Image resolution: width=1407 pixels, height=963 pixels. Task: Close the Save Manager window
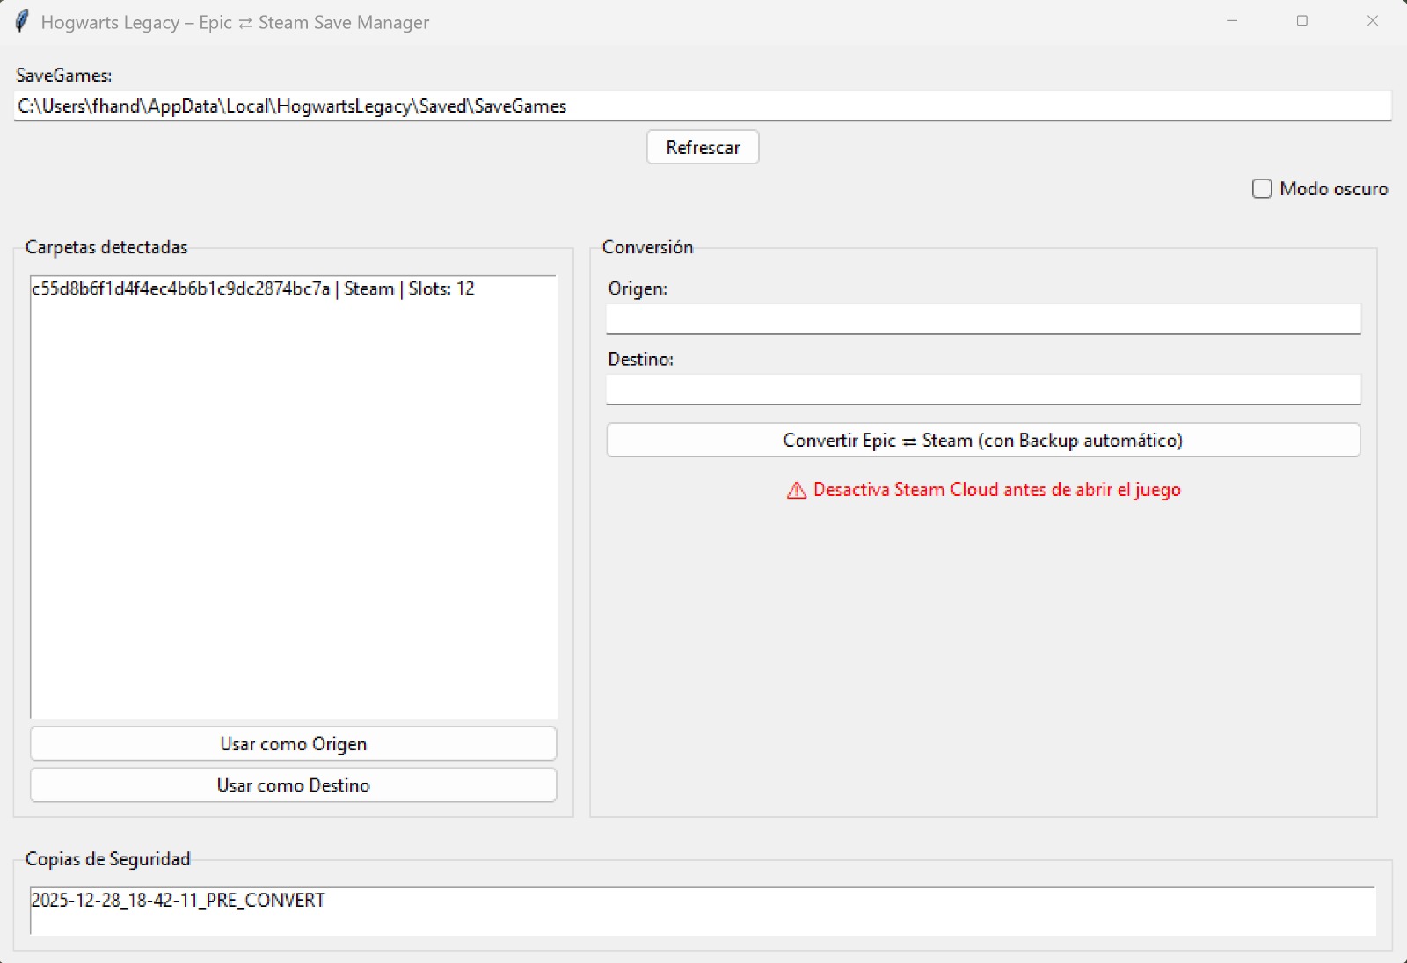pos(1372,21)
